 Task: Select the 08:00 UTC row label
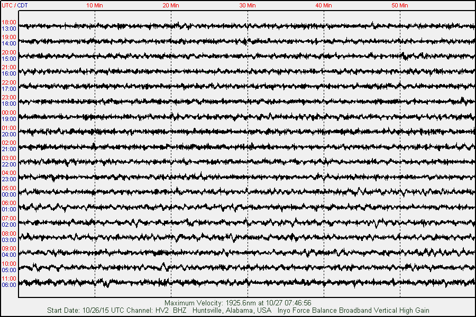tap(9, 234)
